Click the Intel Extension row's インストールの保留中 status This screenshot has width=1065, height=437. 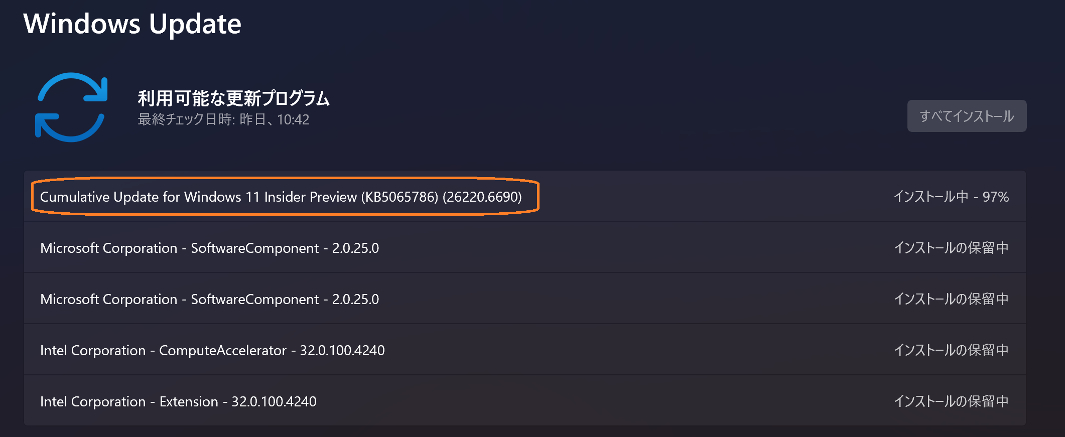(x=951, y=401)
